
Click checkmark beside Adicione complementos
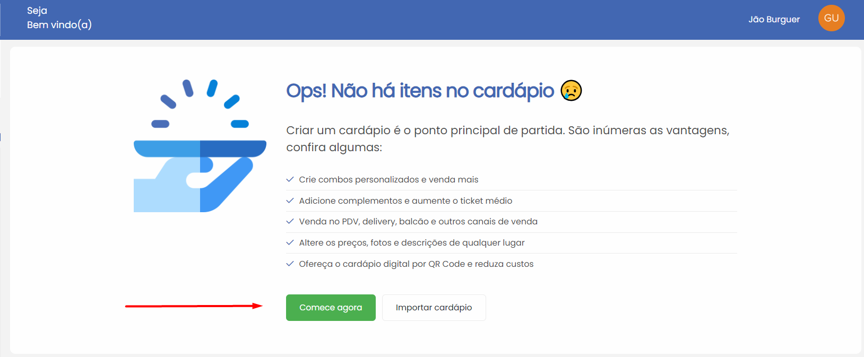[x=290, y=201]
